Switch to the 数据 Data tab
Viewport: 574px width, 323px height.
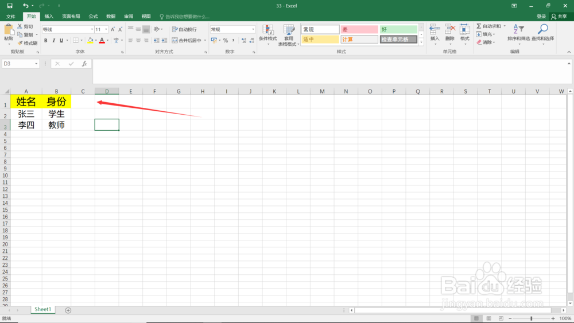111,17
